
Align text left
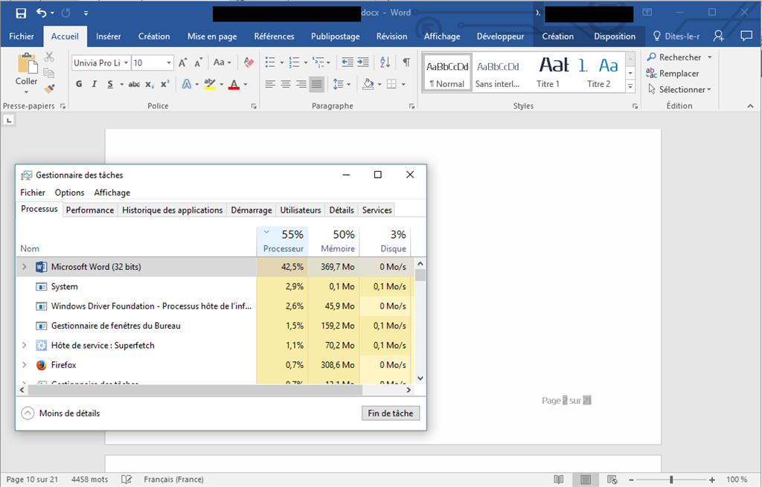point(270,85)
